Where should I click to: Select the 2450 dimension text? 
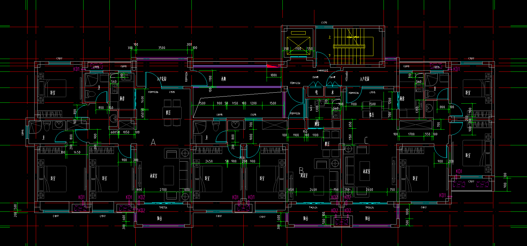pos(209,161)
